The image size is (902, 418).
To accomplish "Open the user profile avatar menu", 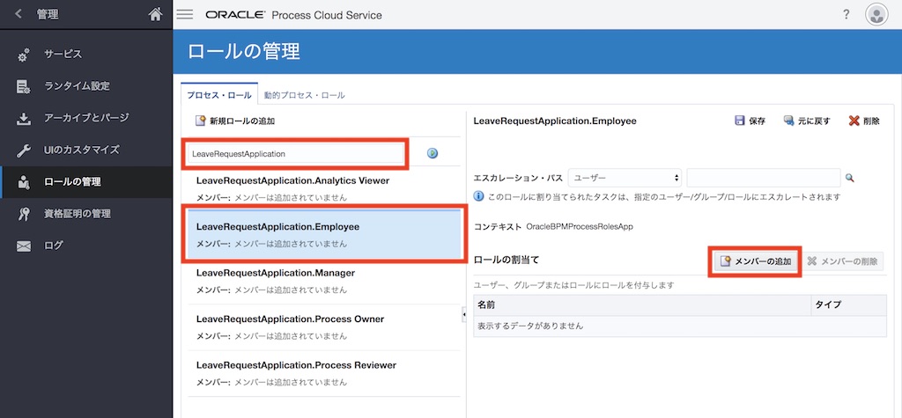I will pyautogui.click(x=876, y=14).
